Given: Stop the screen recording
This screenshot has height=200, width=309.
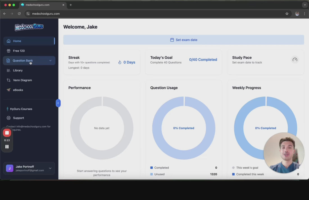Looking at the screenshot, I should pos(7,133).
